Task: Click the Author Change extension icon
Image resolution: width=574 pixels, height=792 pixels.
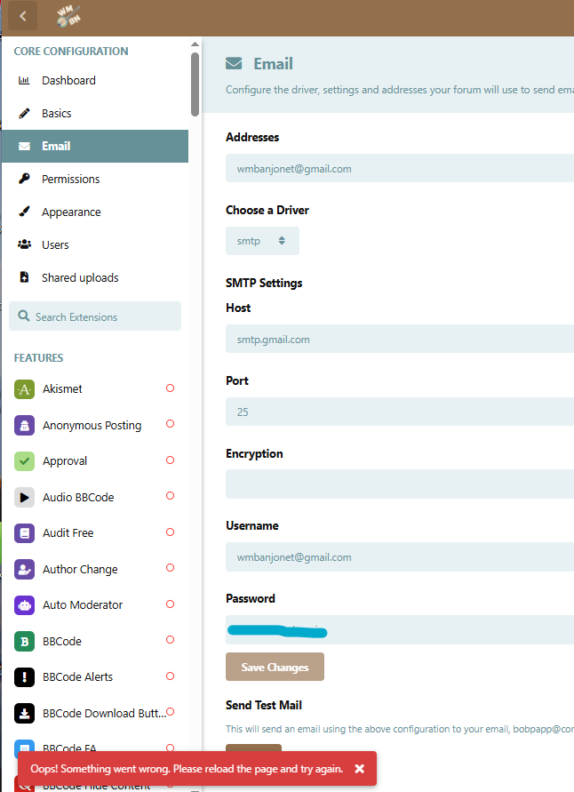Action: tap(25, 570)
